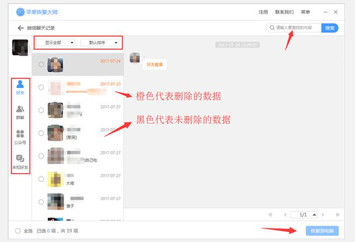Image resolution: width=355 pixels, height=242 pixels.
Task: Go to the previous page arrow
Action: point(285,215)
